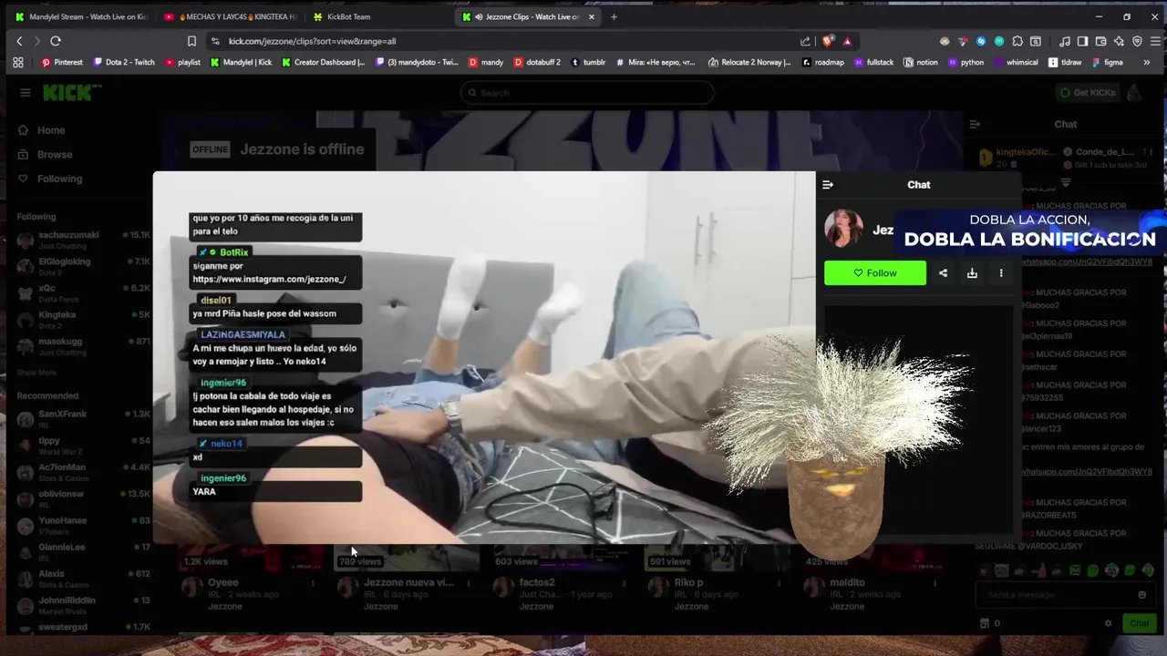
Task: Collapse the clip chat panel icon
Action: pyautogui.click(x=828, y=185)
